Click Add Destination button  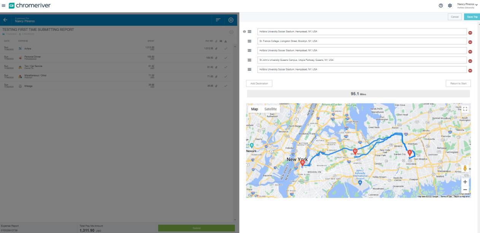point(259,83)
